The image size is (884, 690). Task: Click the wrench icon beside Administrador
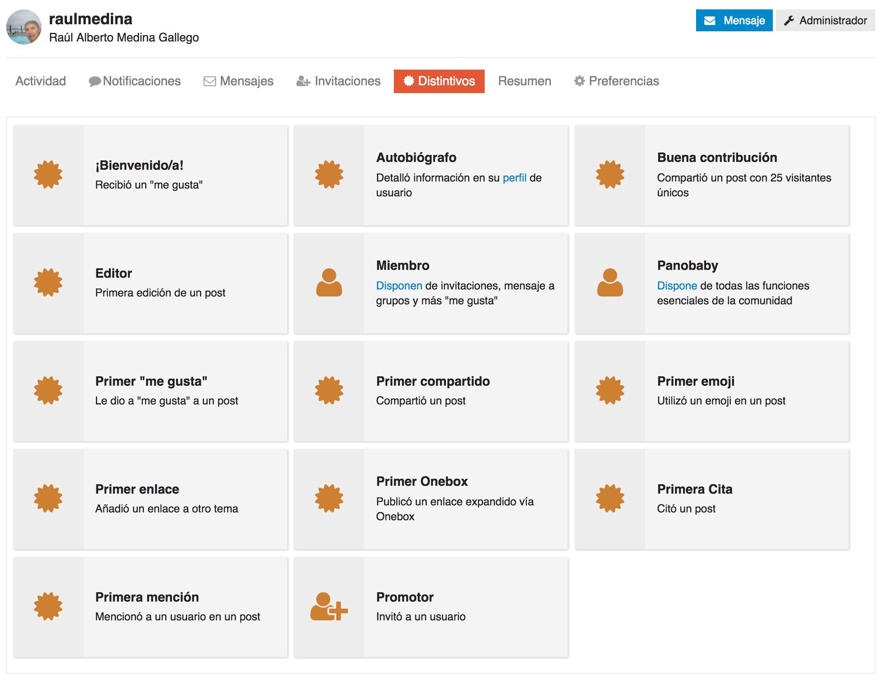coord(789,21)
